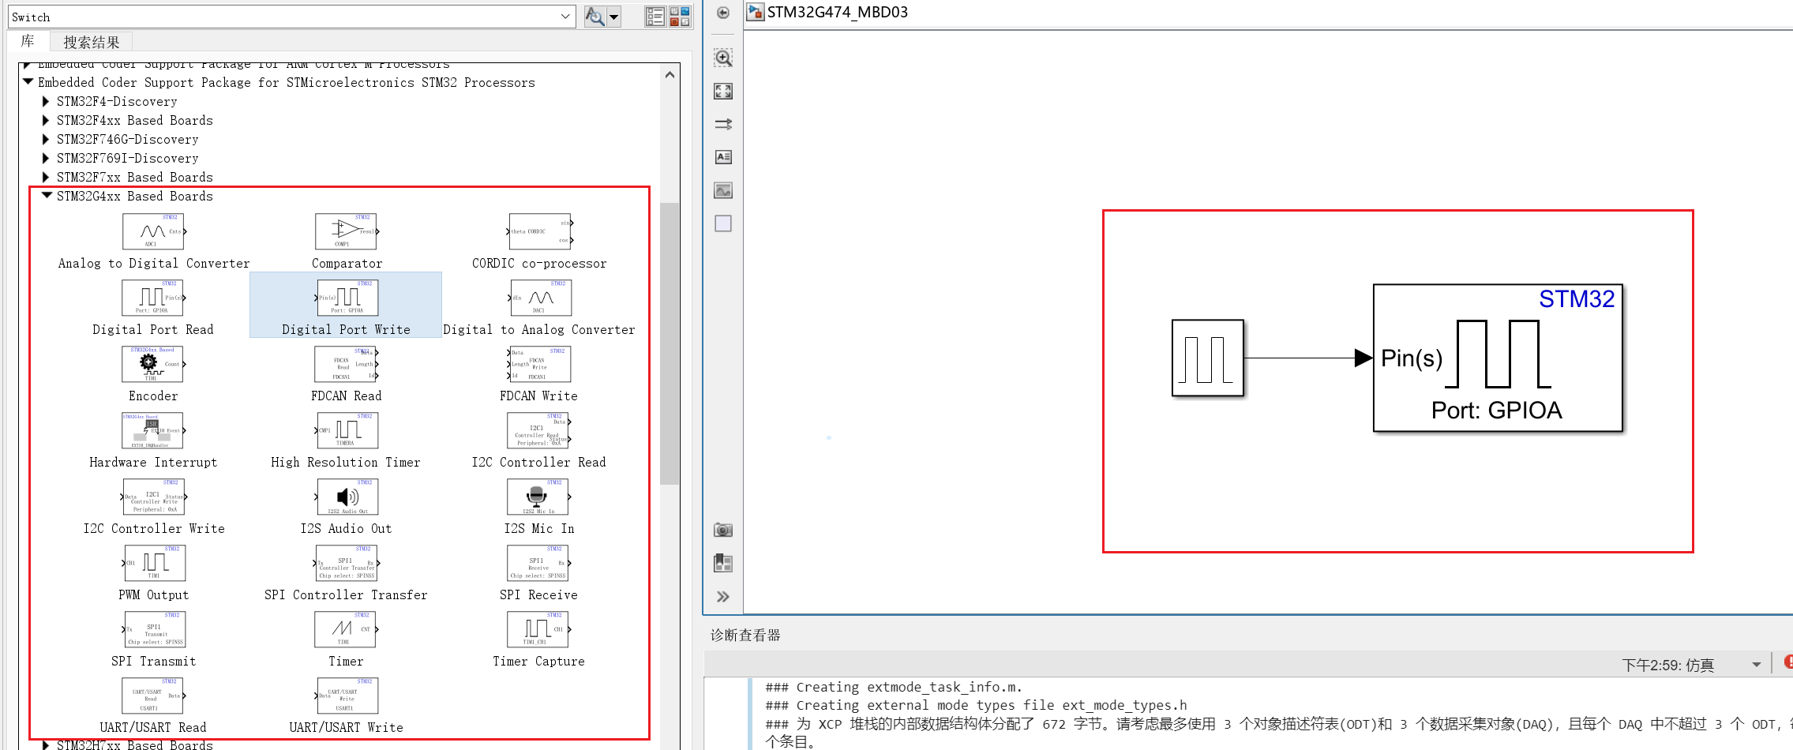The width and height of the screenshot is (1793, 750).
Task: Expand STM32F769I-Discovery tree node
Action: pos(46,158)
